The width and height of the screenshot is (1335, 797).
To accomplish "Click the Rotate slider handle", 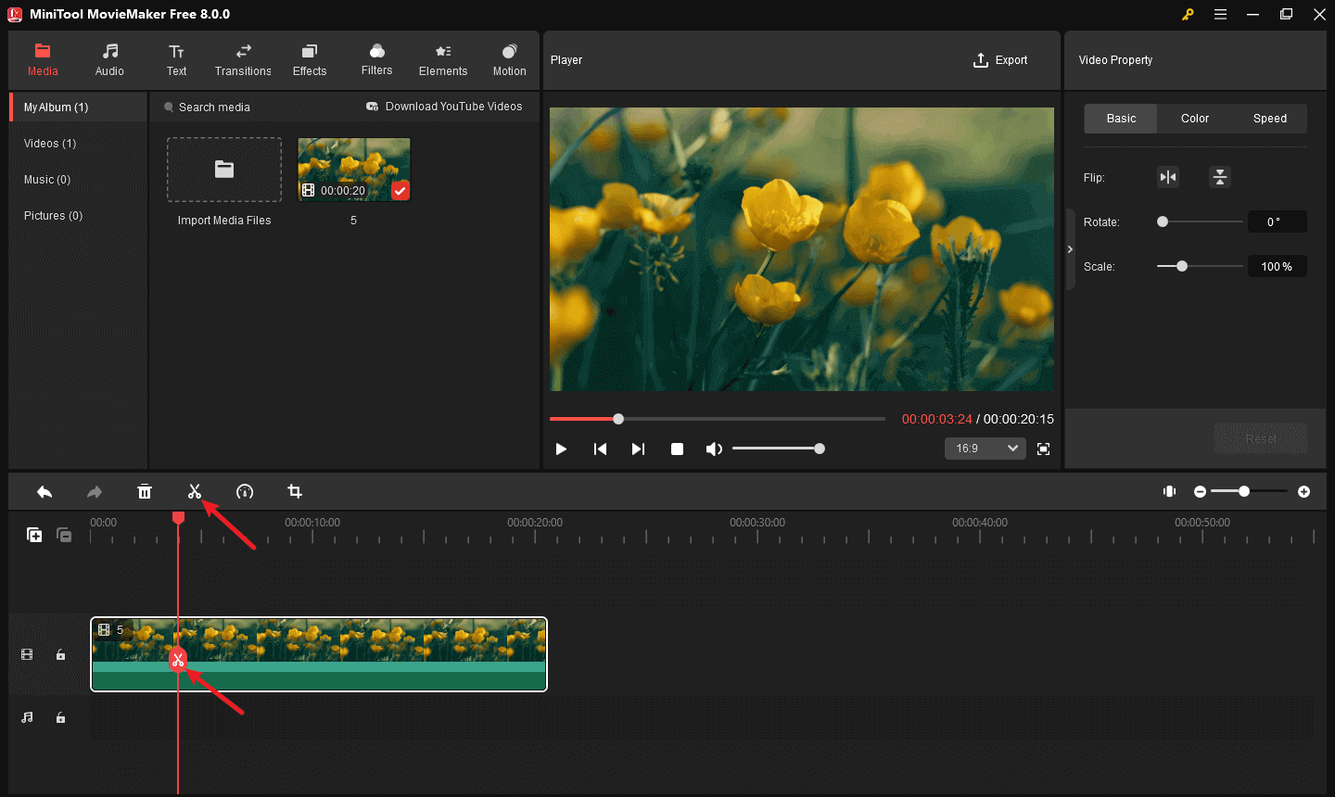I will tap(1163, 221).
